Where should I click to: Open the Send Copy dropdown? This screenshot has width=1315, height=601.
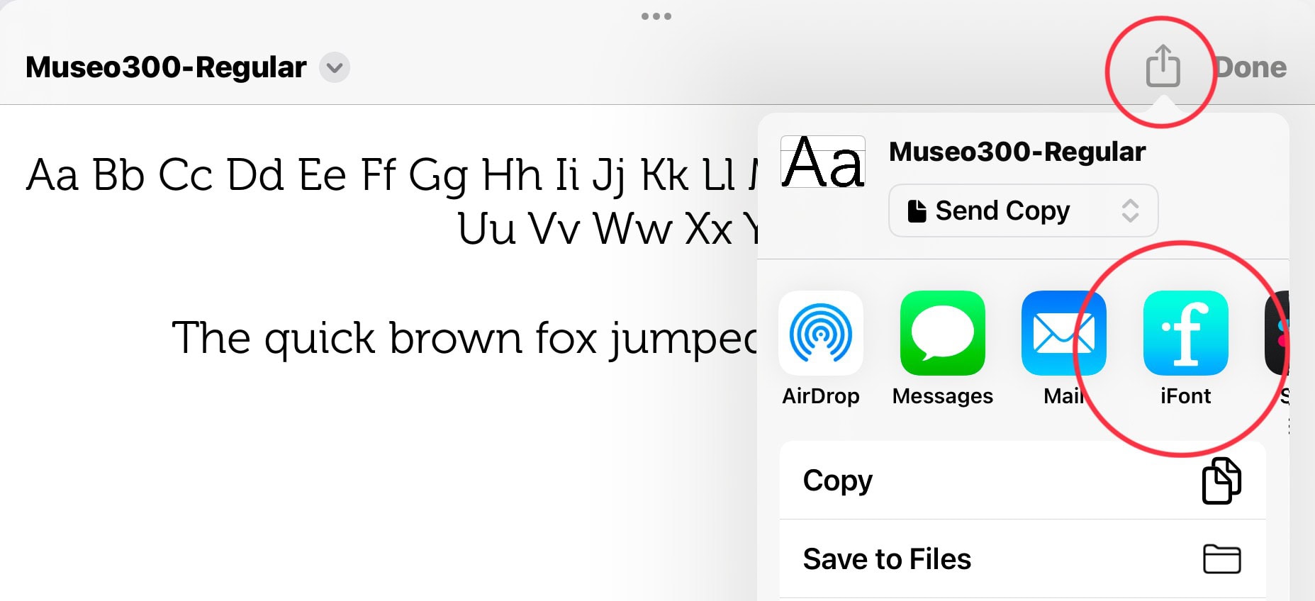coord(1022,211)
